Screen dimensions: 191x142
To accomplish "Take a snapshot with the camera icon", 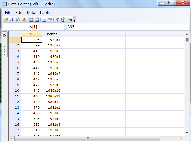I will click(x=70, y=20).
